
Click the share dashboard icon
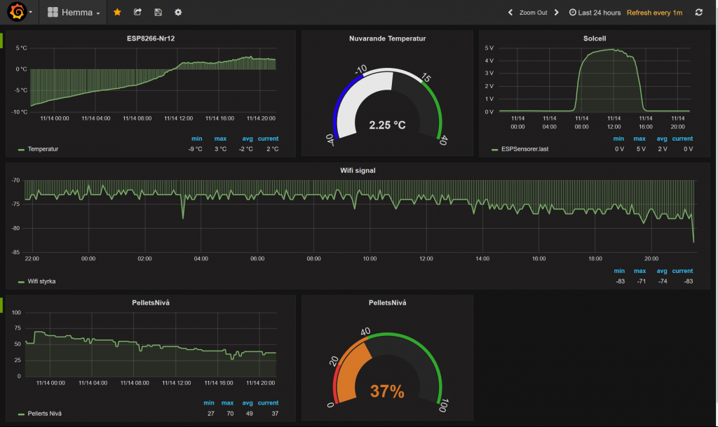(x=137, y=13)
